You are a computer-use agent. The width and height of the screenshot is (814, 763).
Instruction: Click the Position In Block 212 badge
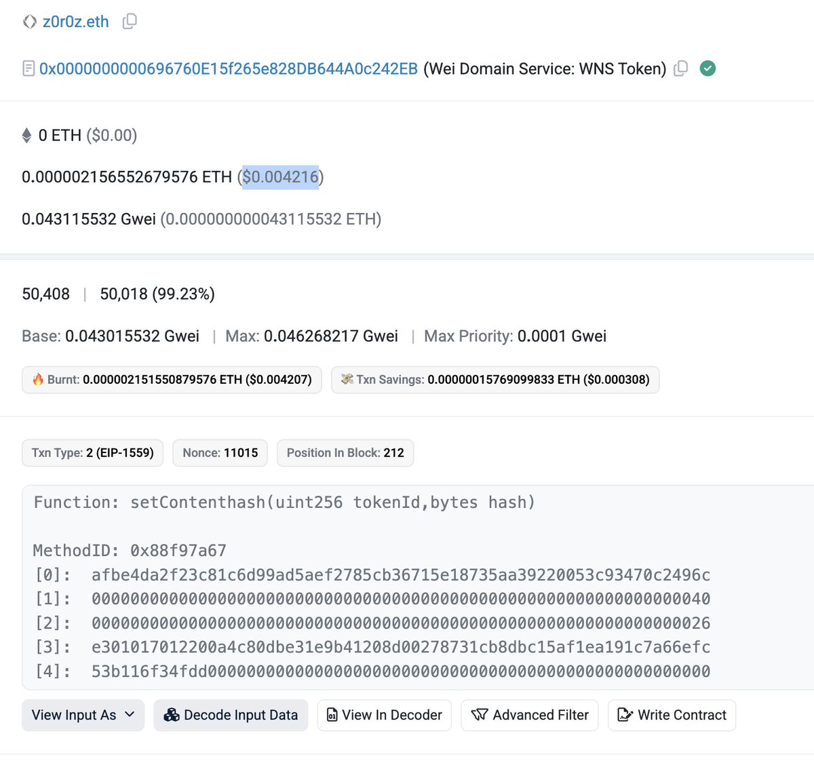pyautogui.click(x=345, y=453)
